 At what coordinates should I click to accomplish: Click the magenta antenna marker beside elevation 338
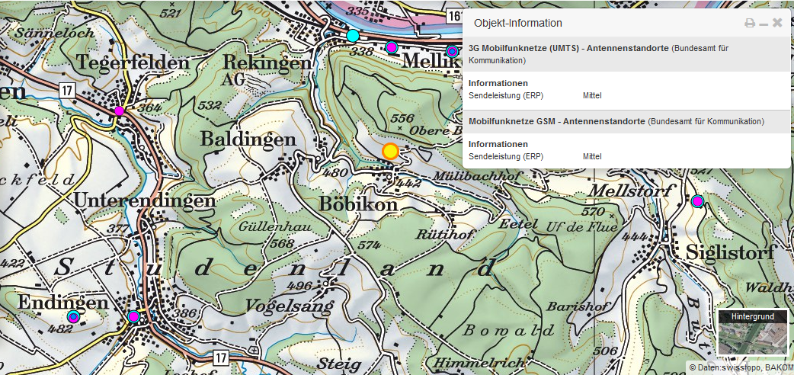pyautogui.click(x=391, y=47)
